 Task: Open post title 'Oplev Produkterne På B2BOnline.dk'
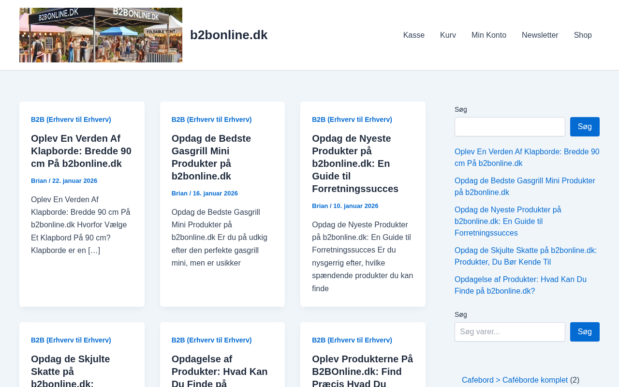pos(363,370)
